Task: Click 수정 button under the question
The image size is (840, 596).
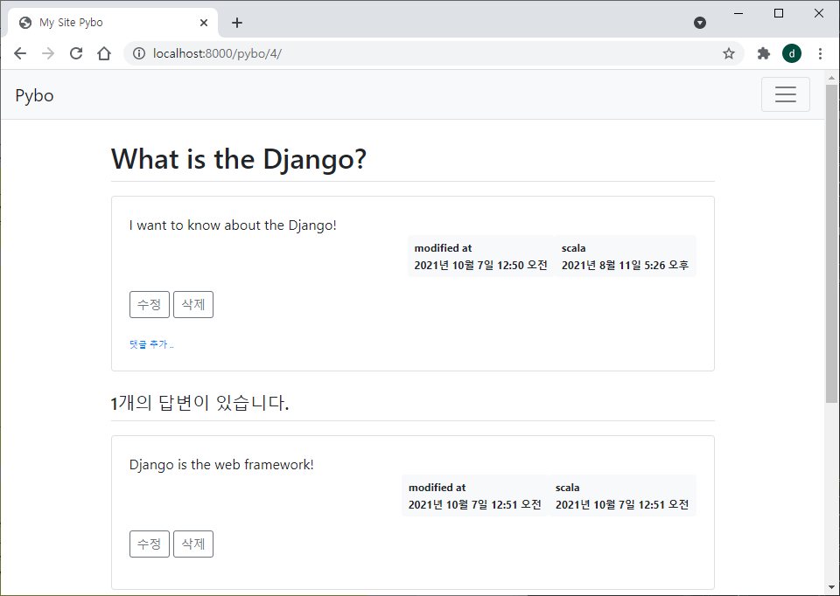Action: [x=150, y=304]
